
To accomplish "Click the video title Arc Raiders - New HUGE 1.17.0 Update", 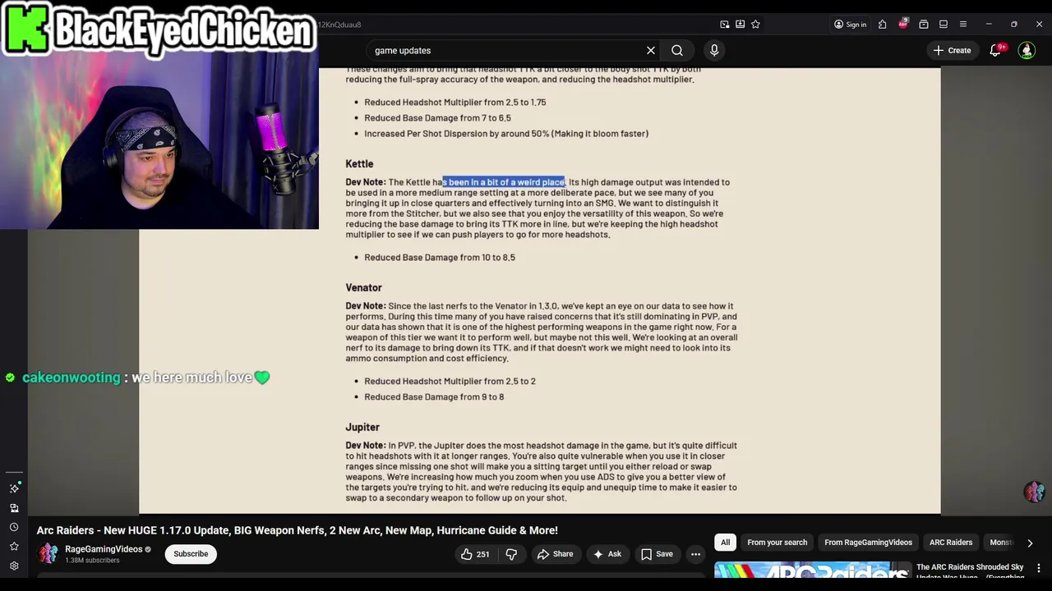I will coord(297,530).
